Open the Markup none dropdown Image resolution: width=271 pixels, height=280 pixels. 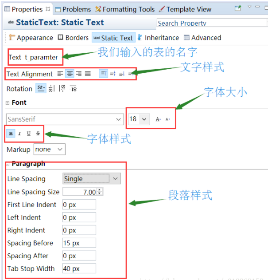pos(50,149)
